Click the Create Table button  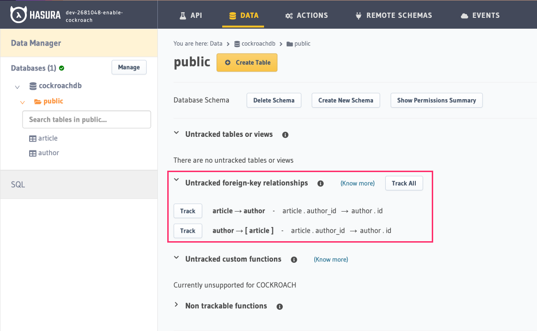point(247,63)
